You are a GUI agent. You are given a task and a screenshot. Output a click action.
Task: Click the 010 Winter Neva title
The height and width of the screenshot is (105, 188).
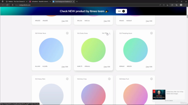41,33
